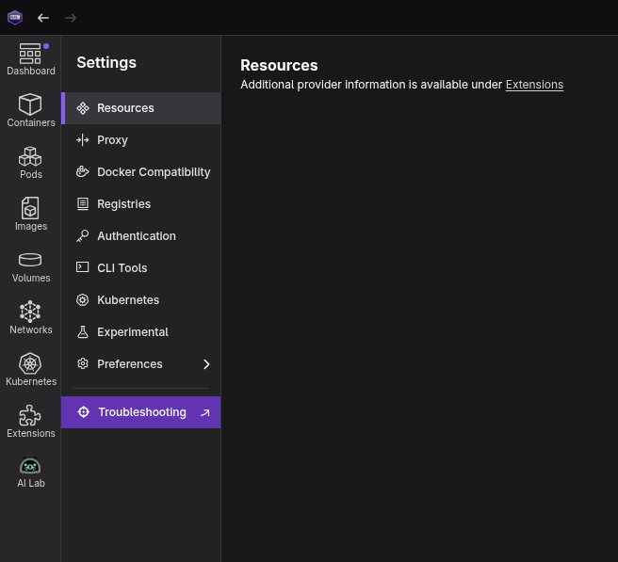Select the Authentication settings item
Image resolution: width=618 pixels, height=562 pixels.
coord(141,236)
